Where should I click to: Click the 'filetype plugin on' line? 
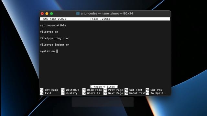(55, 38)
